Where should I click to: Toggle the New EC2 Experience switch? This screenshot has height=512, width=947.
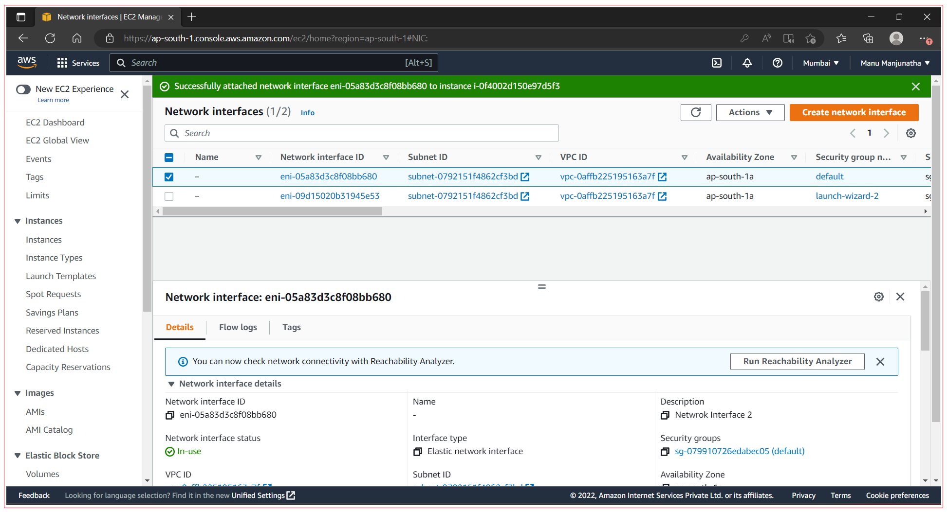pos(23,89)
